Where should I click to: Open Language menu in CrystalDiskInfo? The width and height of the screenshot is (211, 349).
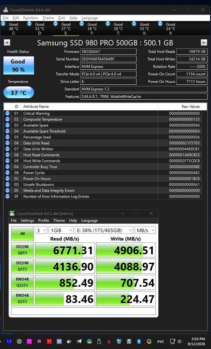coord(90,18)
